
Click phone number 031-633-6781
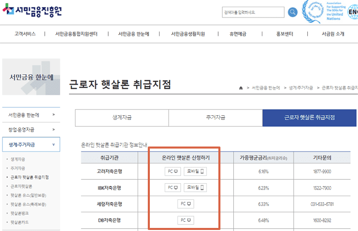(322, 204)
